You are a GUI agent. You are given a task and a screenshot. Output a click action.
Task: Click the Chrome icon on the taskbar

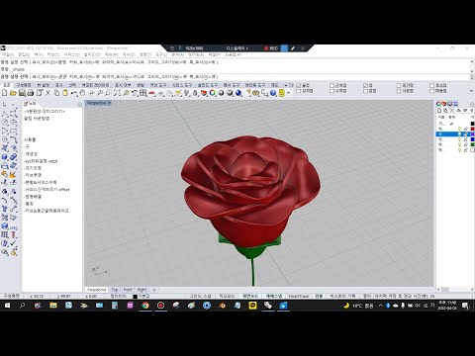coord(145,306)
